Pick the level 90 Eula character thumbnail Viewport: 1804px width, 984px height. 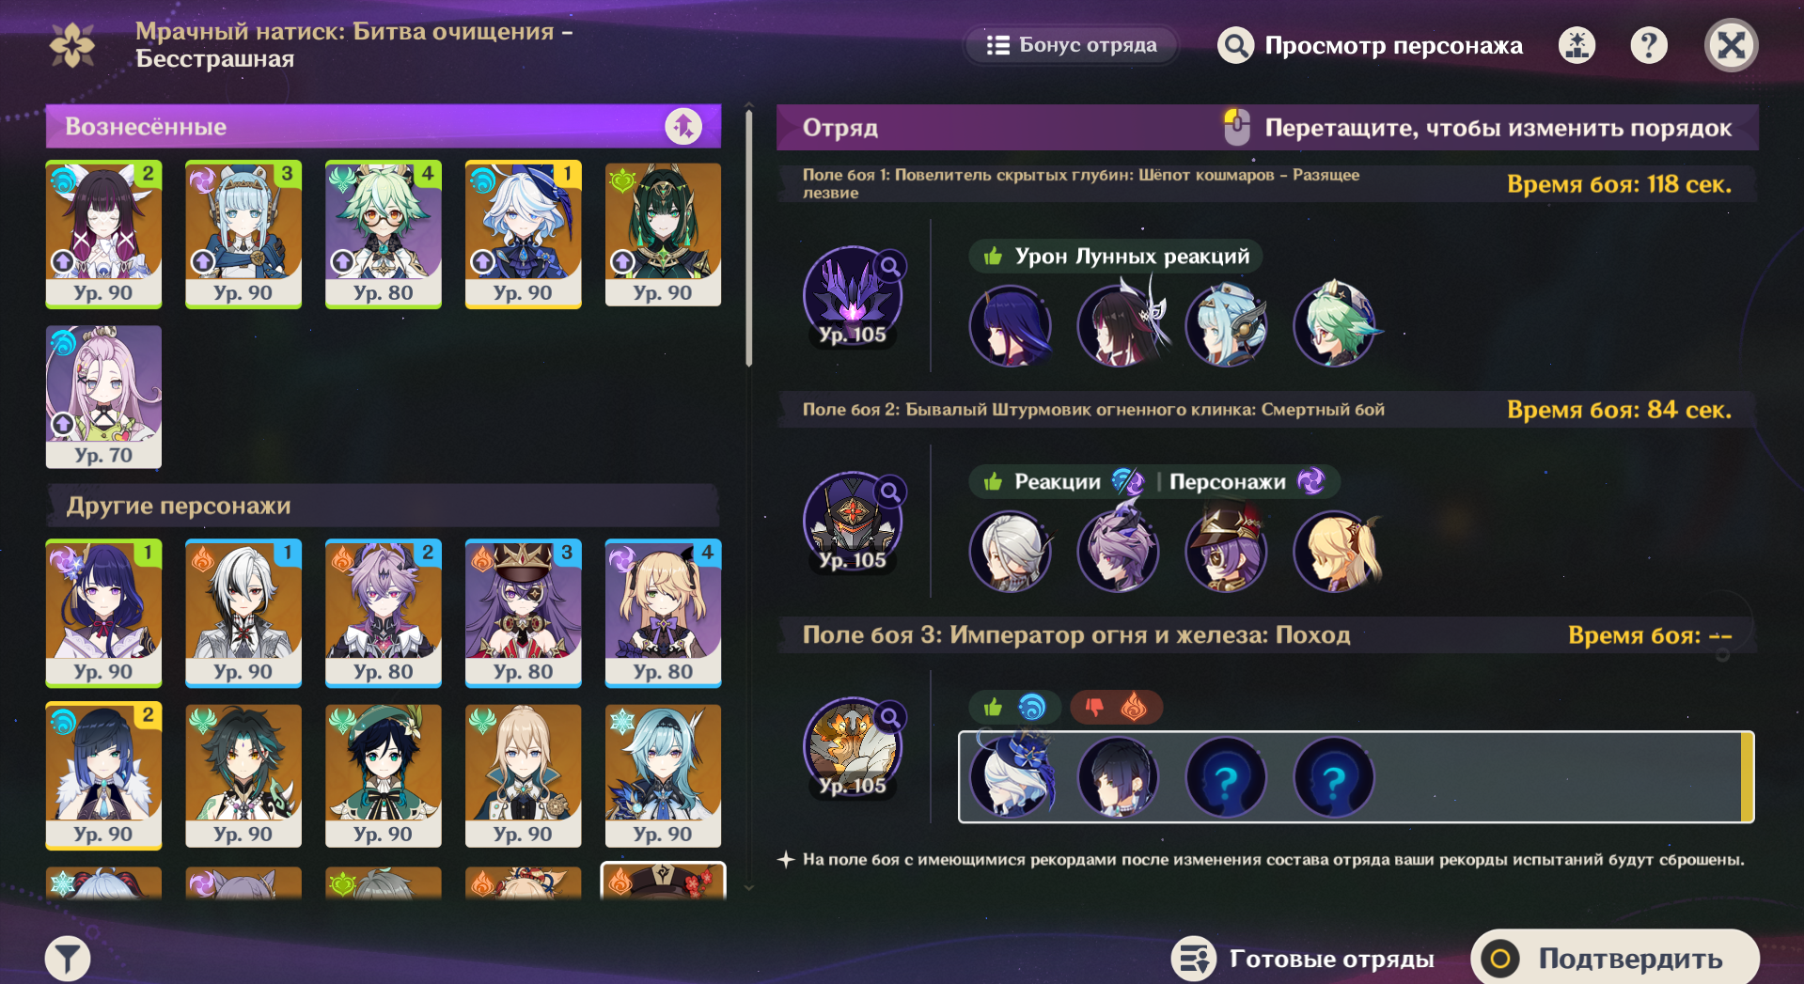pos(663,776)
